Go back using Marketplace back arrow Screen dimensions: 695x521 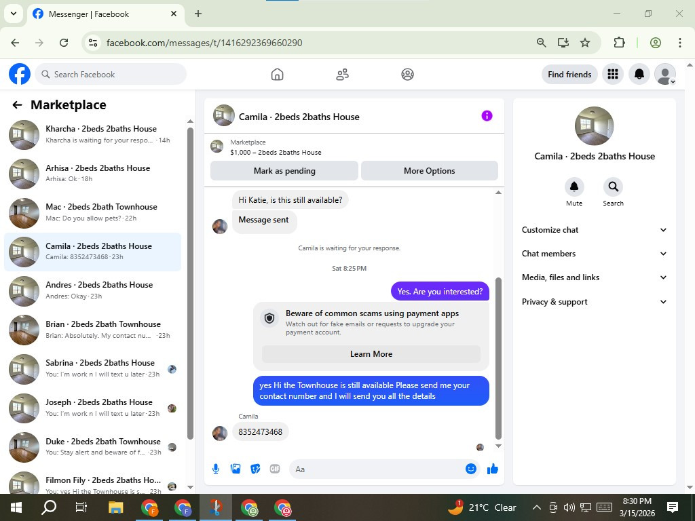pyautogui.click(x=17, y=105)
